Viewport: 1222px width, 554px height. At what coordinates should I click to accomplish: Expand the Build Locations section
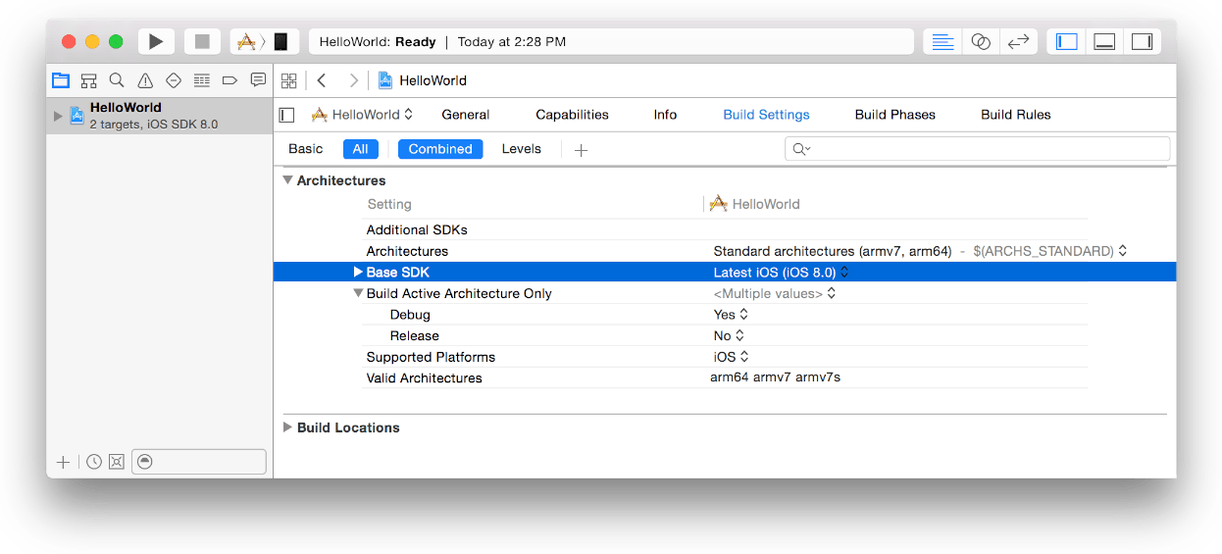tap(288, 428)
